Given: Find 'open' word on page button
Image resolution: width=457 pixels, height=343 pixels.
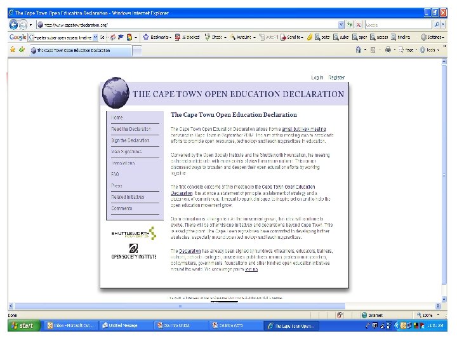Looking at the screenshot, I should point(359,37).
